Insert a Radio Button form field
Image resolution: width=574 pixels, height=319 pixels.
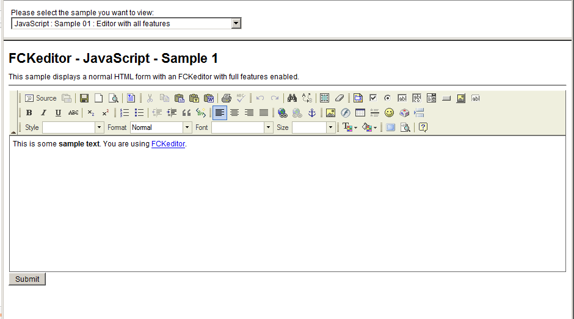(x=387, y=98)
